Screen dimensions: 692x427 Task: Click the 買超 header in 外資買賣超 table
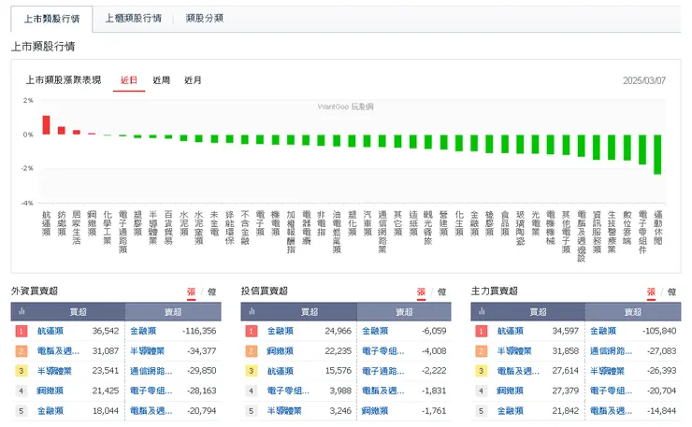(79, 312)
